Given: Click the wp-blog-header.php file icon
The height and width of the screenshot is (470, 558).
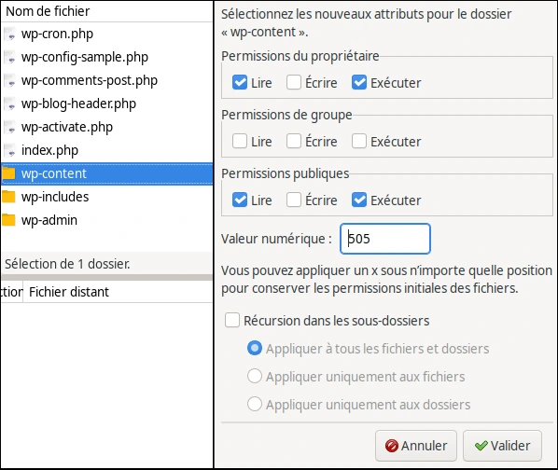Looking at the screenshot, I should (x=9, y=104).
